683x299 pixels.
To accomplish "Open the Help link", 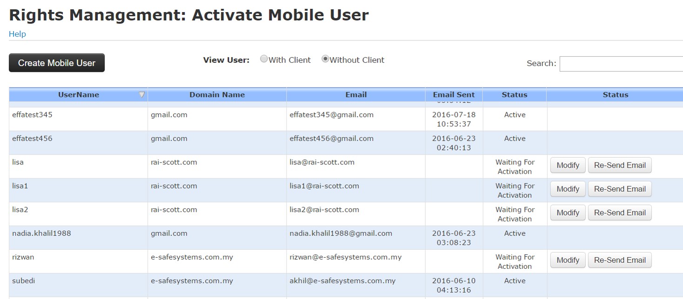I will pyautogui.click(x=17, y=34).
